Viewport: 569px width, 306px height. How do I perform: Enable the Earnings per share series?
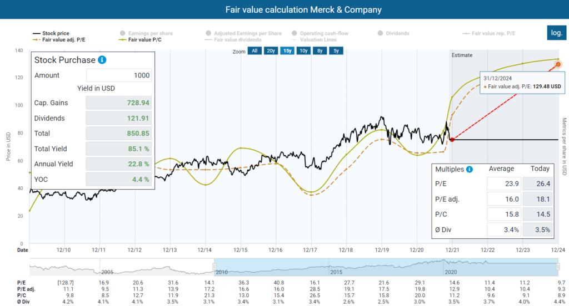[x=146, y=33]
